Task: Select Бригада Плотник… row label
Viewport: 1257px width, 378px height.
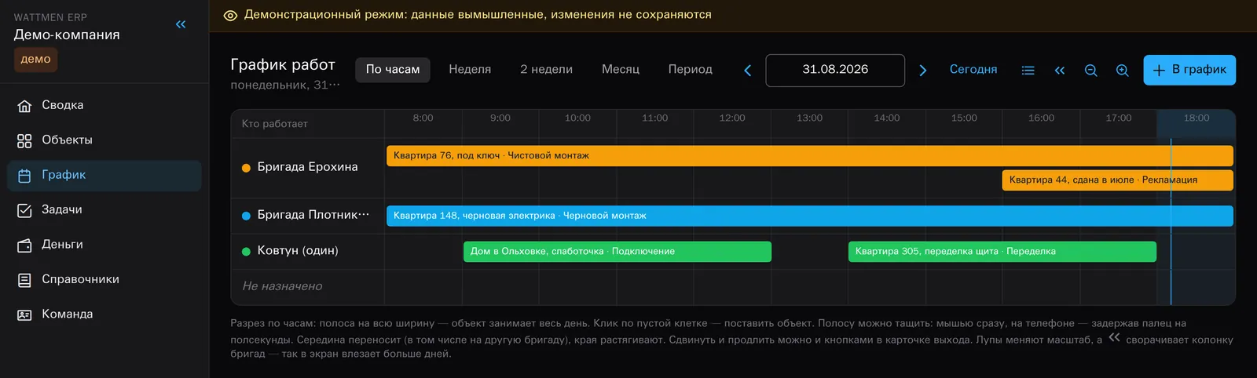Action: (x=313, y=215)
